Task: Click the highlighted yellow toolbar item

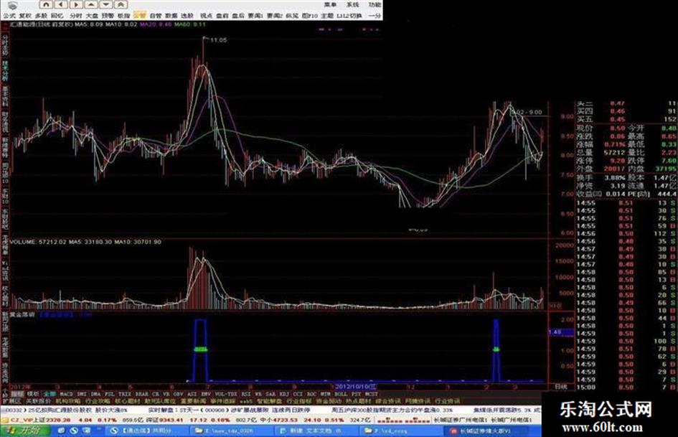Action: pos(140,16)
